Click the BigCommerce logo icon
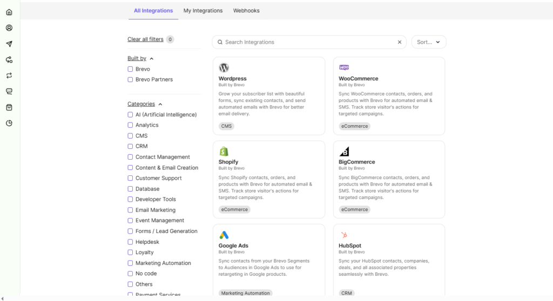Viewport: 553px width, 301px height. pos(344,151)
